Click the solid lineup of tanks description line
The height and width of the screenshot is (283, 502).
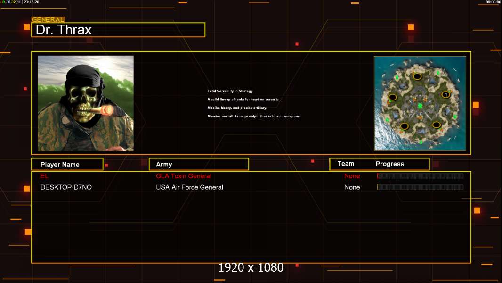tap(243, 100)
